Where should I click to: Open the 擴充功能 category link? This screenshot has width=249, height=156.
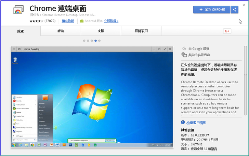click(68, 21)
